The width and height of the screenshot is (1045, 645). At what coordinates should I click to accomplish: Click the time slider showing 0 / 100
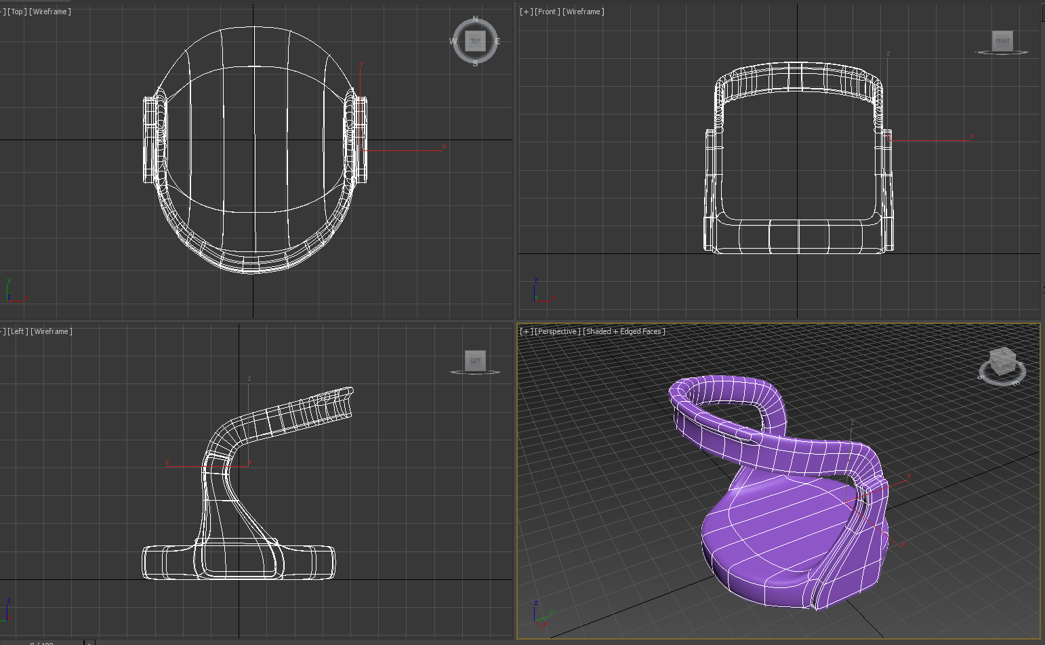pos(41,642)
